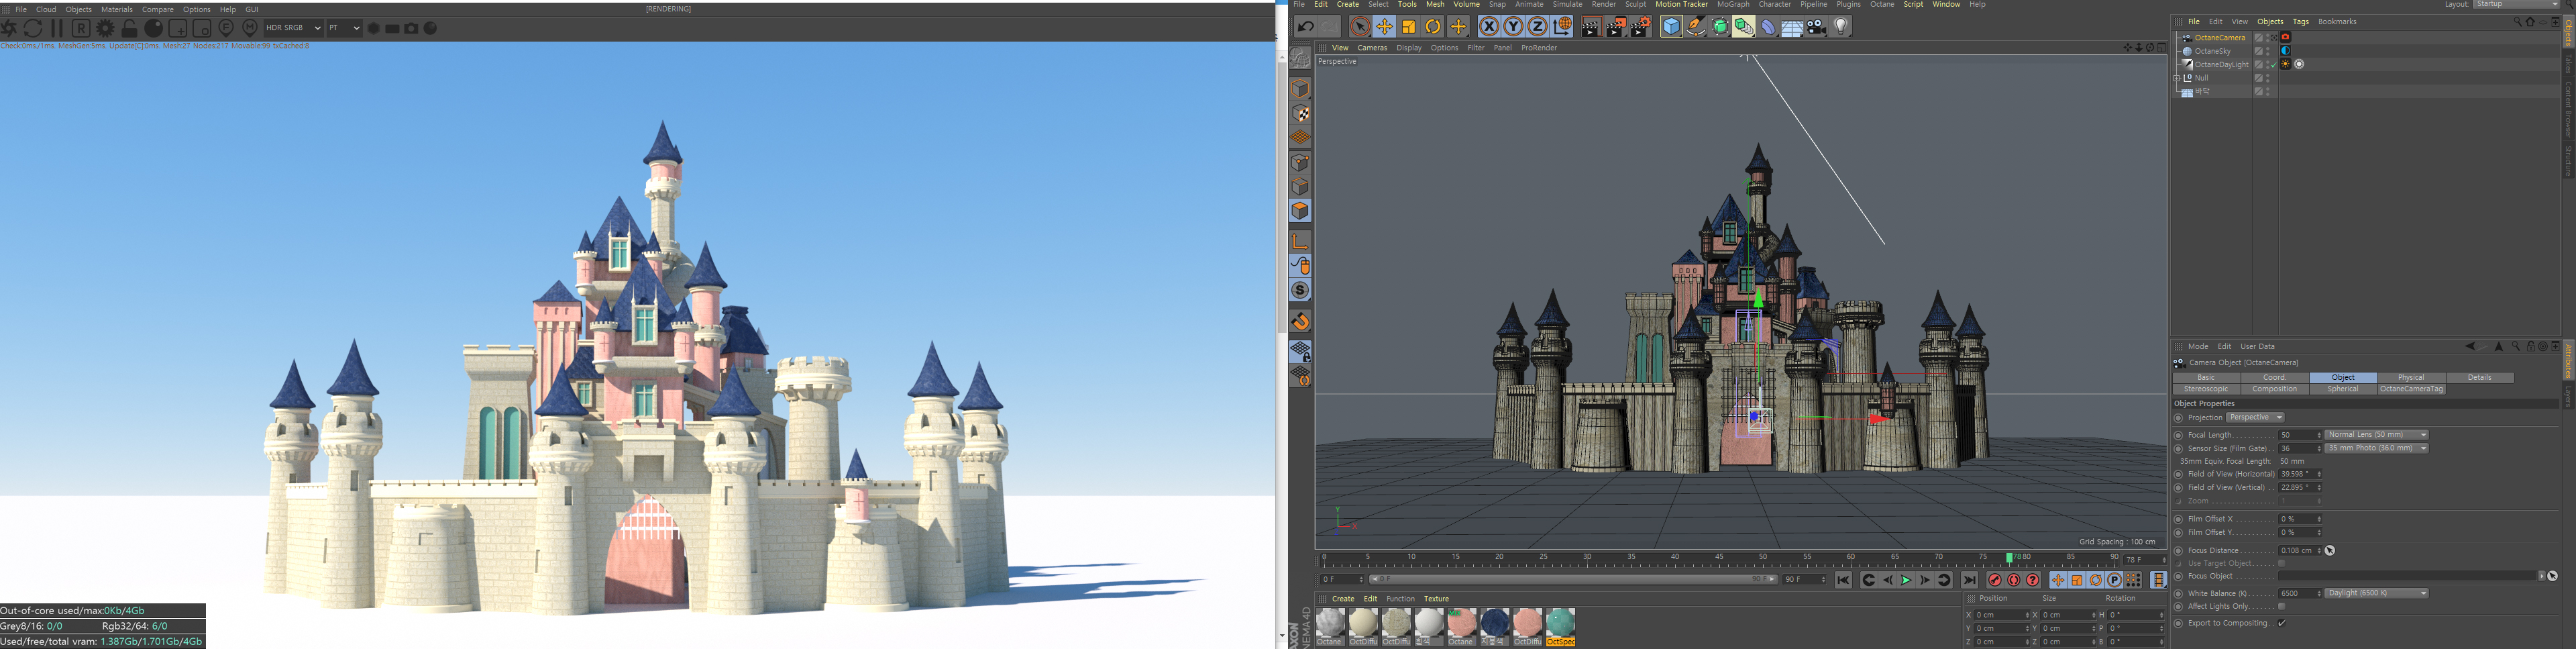Toggle the White Balance keyframe radio circle
The width and height of the screenshot is (2576, 649).
(x=2179, y=593)
